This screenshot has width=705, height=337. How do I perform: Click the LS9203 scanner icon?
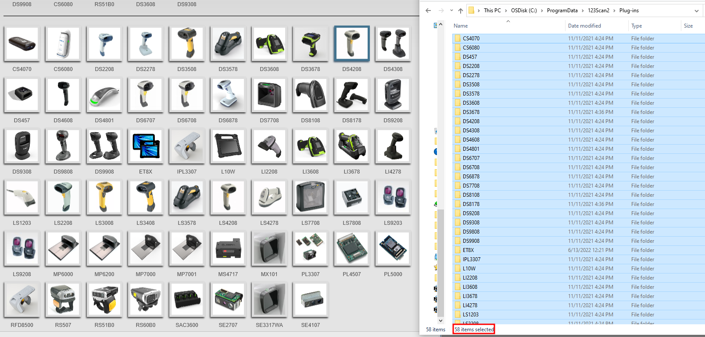click(x=393, y=198)
